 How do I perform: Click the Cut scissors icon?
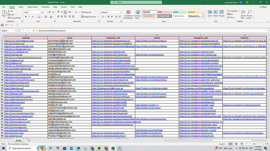click(9, 11)
